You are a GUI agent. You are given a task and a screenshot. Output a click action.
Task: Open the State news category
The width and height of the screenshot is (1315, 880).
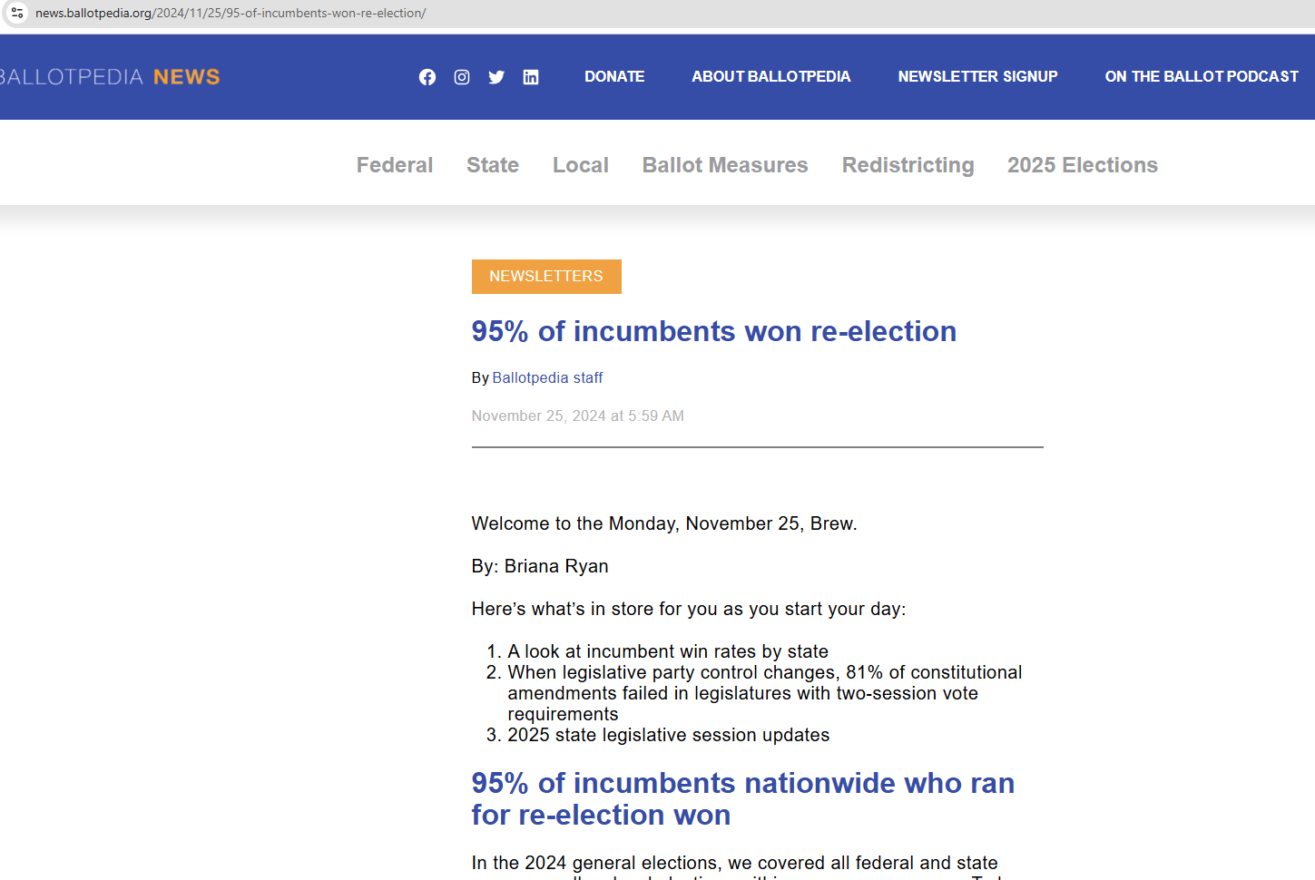coord(493,165)
